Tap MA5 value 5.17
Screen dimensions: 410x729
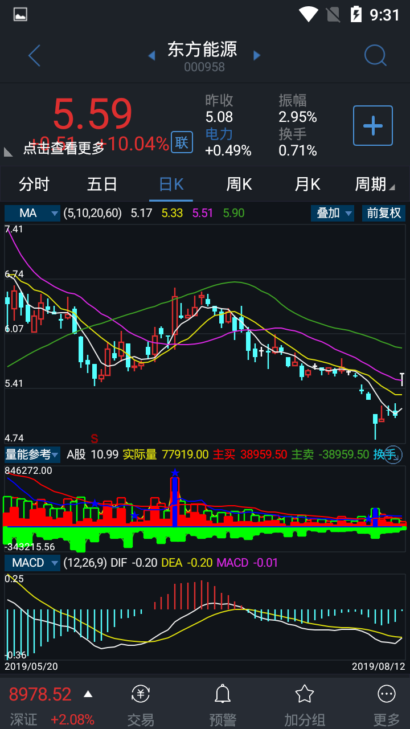(141, 213)
